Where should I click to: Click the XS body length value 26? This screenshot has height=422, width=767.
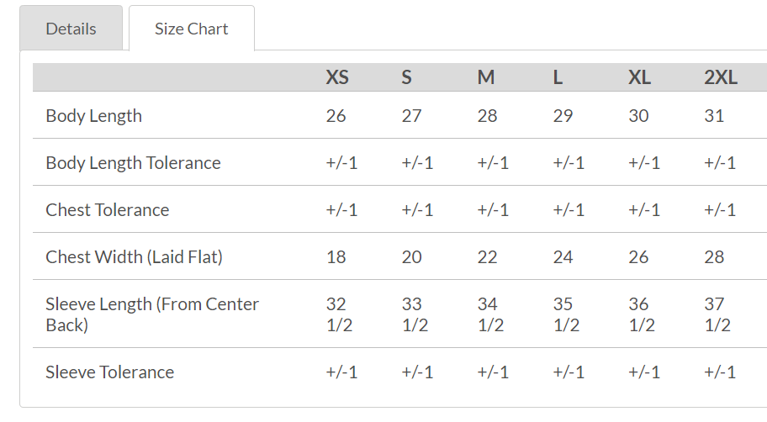tap(336, 116)
